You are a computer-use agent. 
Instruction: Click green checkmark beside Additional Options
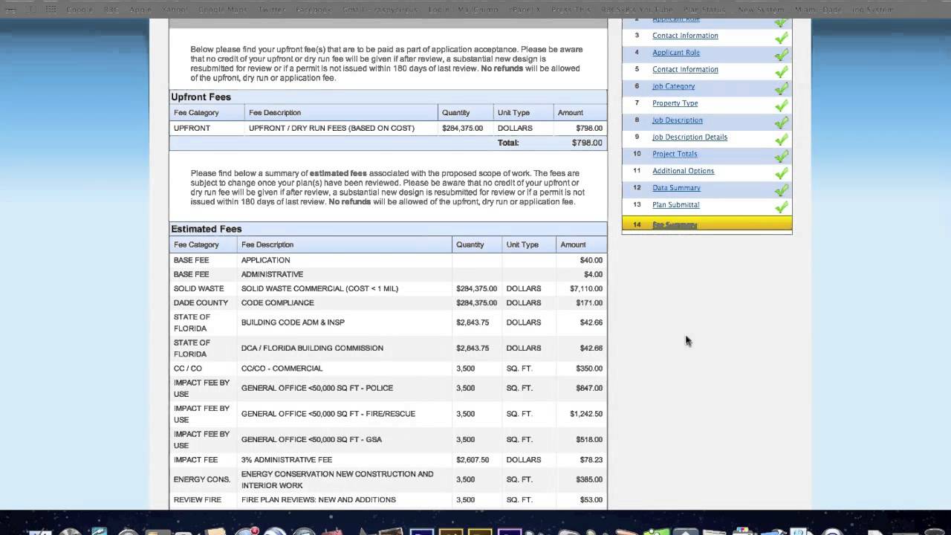[x=781, y=173]
